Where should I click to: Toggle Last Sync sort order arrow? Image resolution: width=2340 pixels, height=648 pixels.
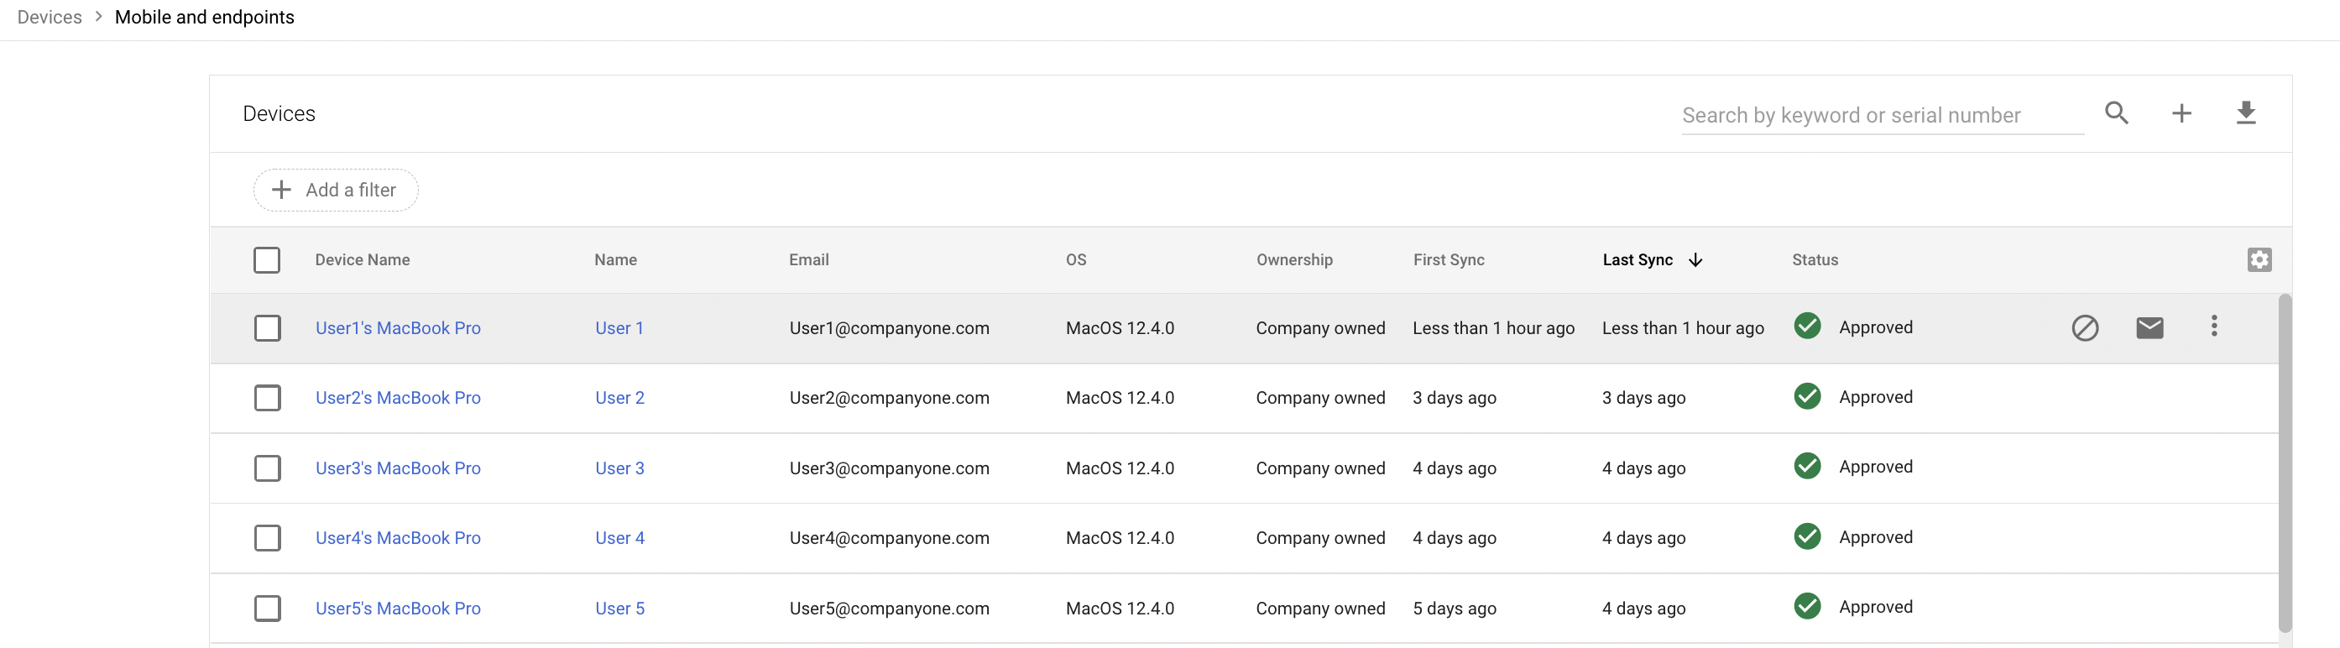tap(1697, 260)
